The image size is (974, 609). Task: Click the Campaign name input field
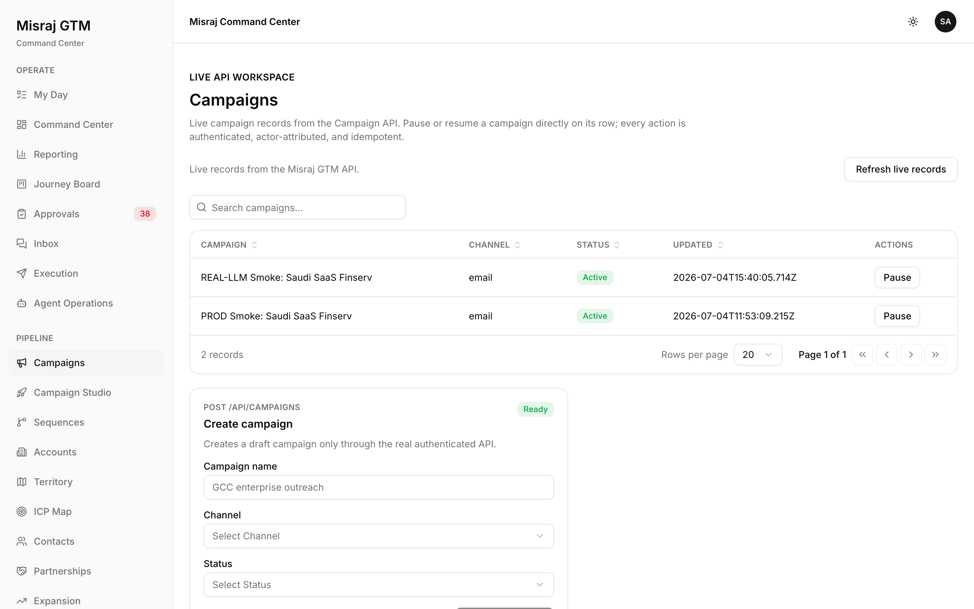coord(378,487)
